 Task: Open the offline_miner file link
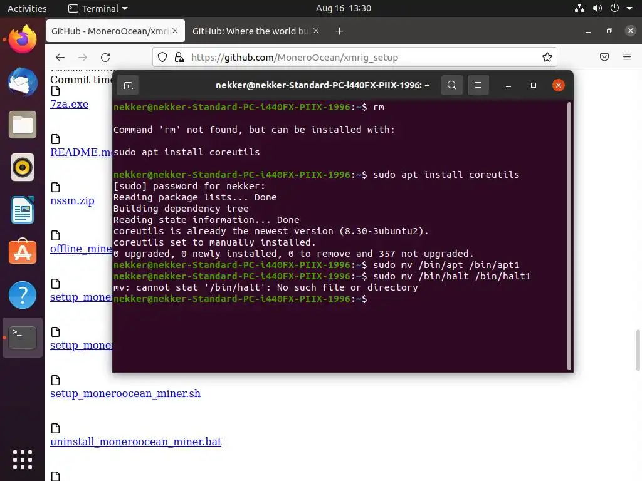tap(81, 249)
